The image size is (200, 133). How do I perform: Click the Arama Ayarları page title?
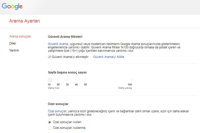(25, 21)
